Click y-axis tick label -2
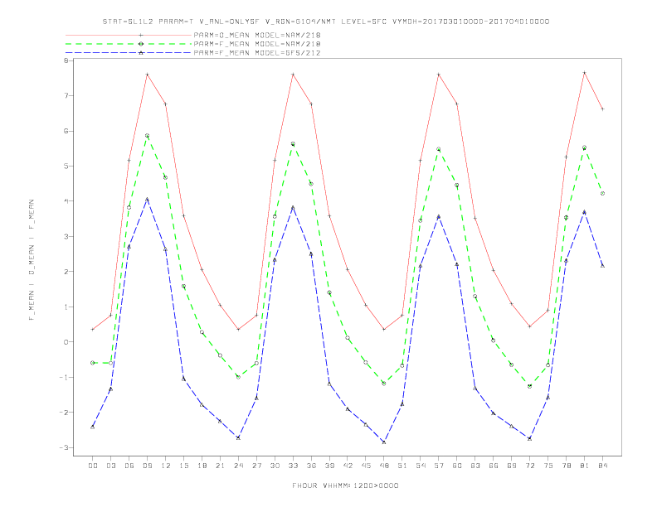The height and width of the screenshot is (507, 657). 64,412
